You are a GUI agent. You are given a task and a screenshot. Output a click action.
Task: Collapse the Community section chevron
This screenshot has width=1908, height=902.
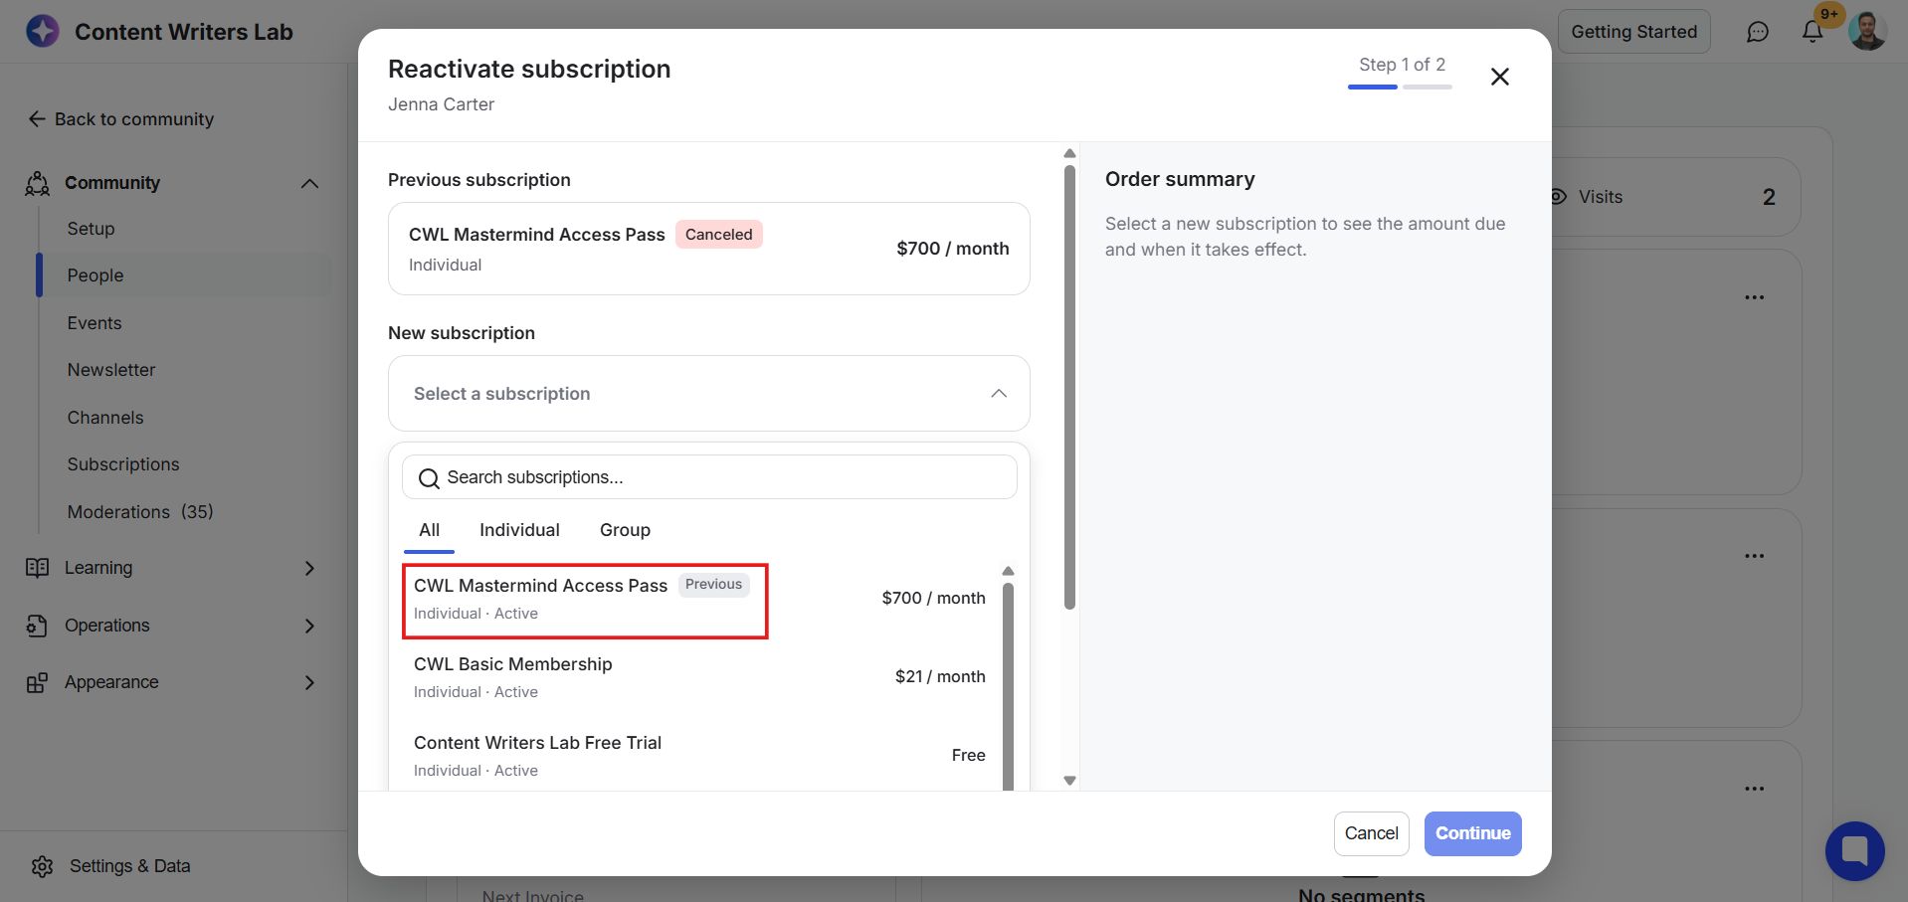click(309, 183)
